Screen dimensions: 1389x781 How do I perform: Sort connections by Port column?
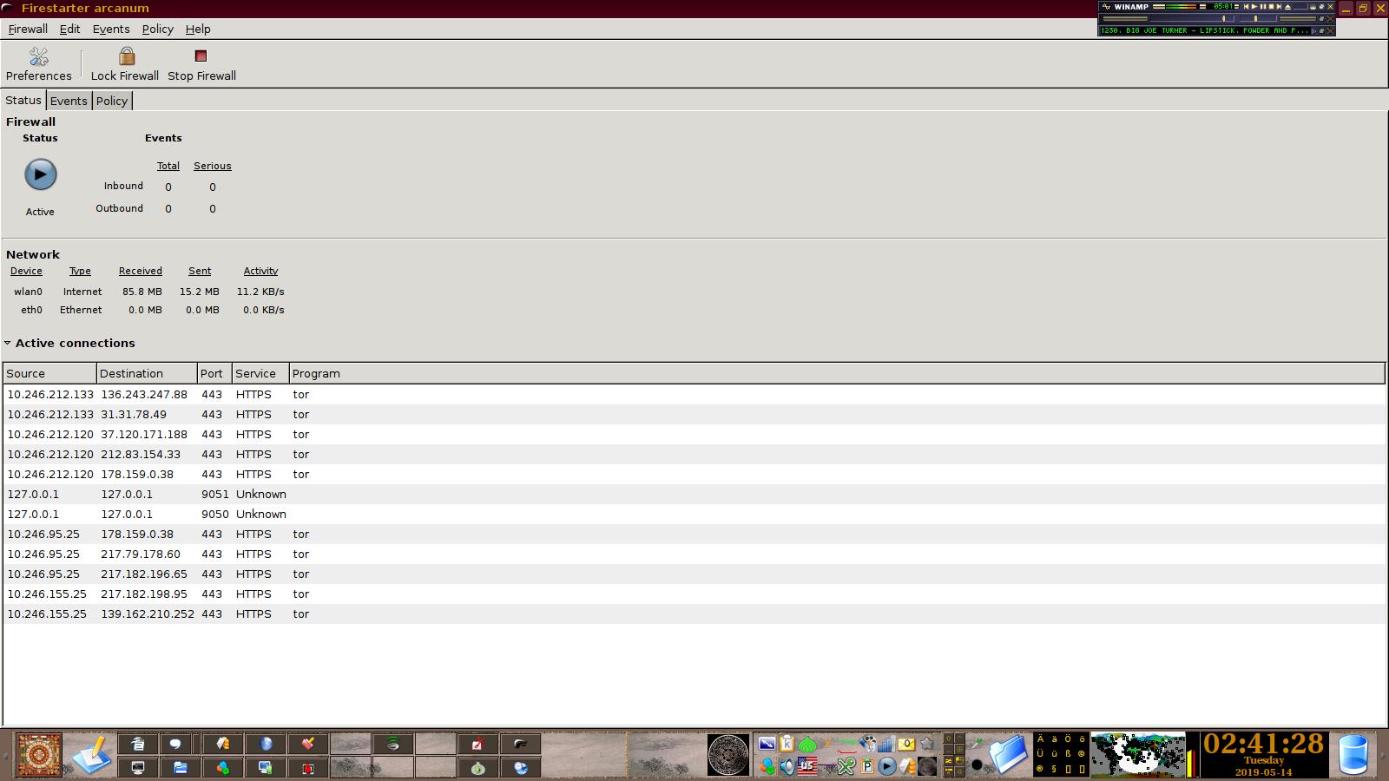214,373
